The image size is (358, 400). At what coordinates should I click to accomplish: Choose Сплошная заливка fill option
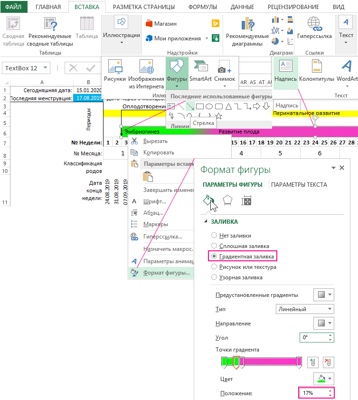[x=214, y=246]
